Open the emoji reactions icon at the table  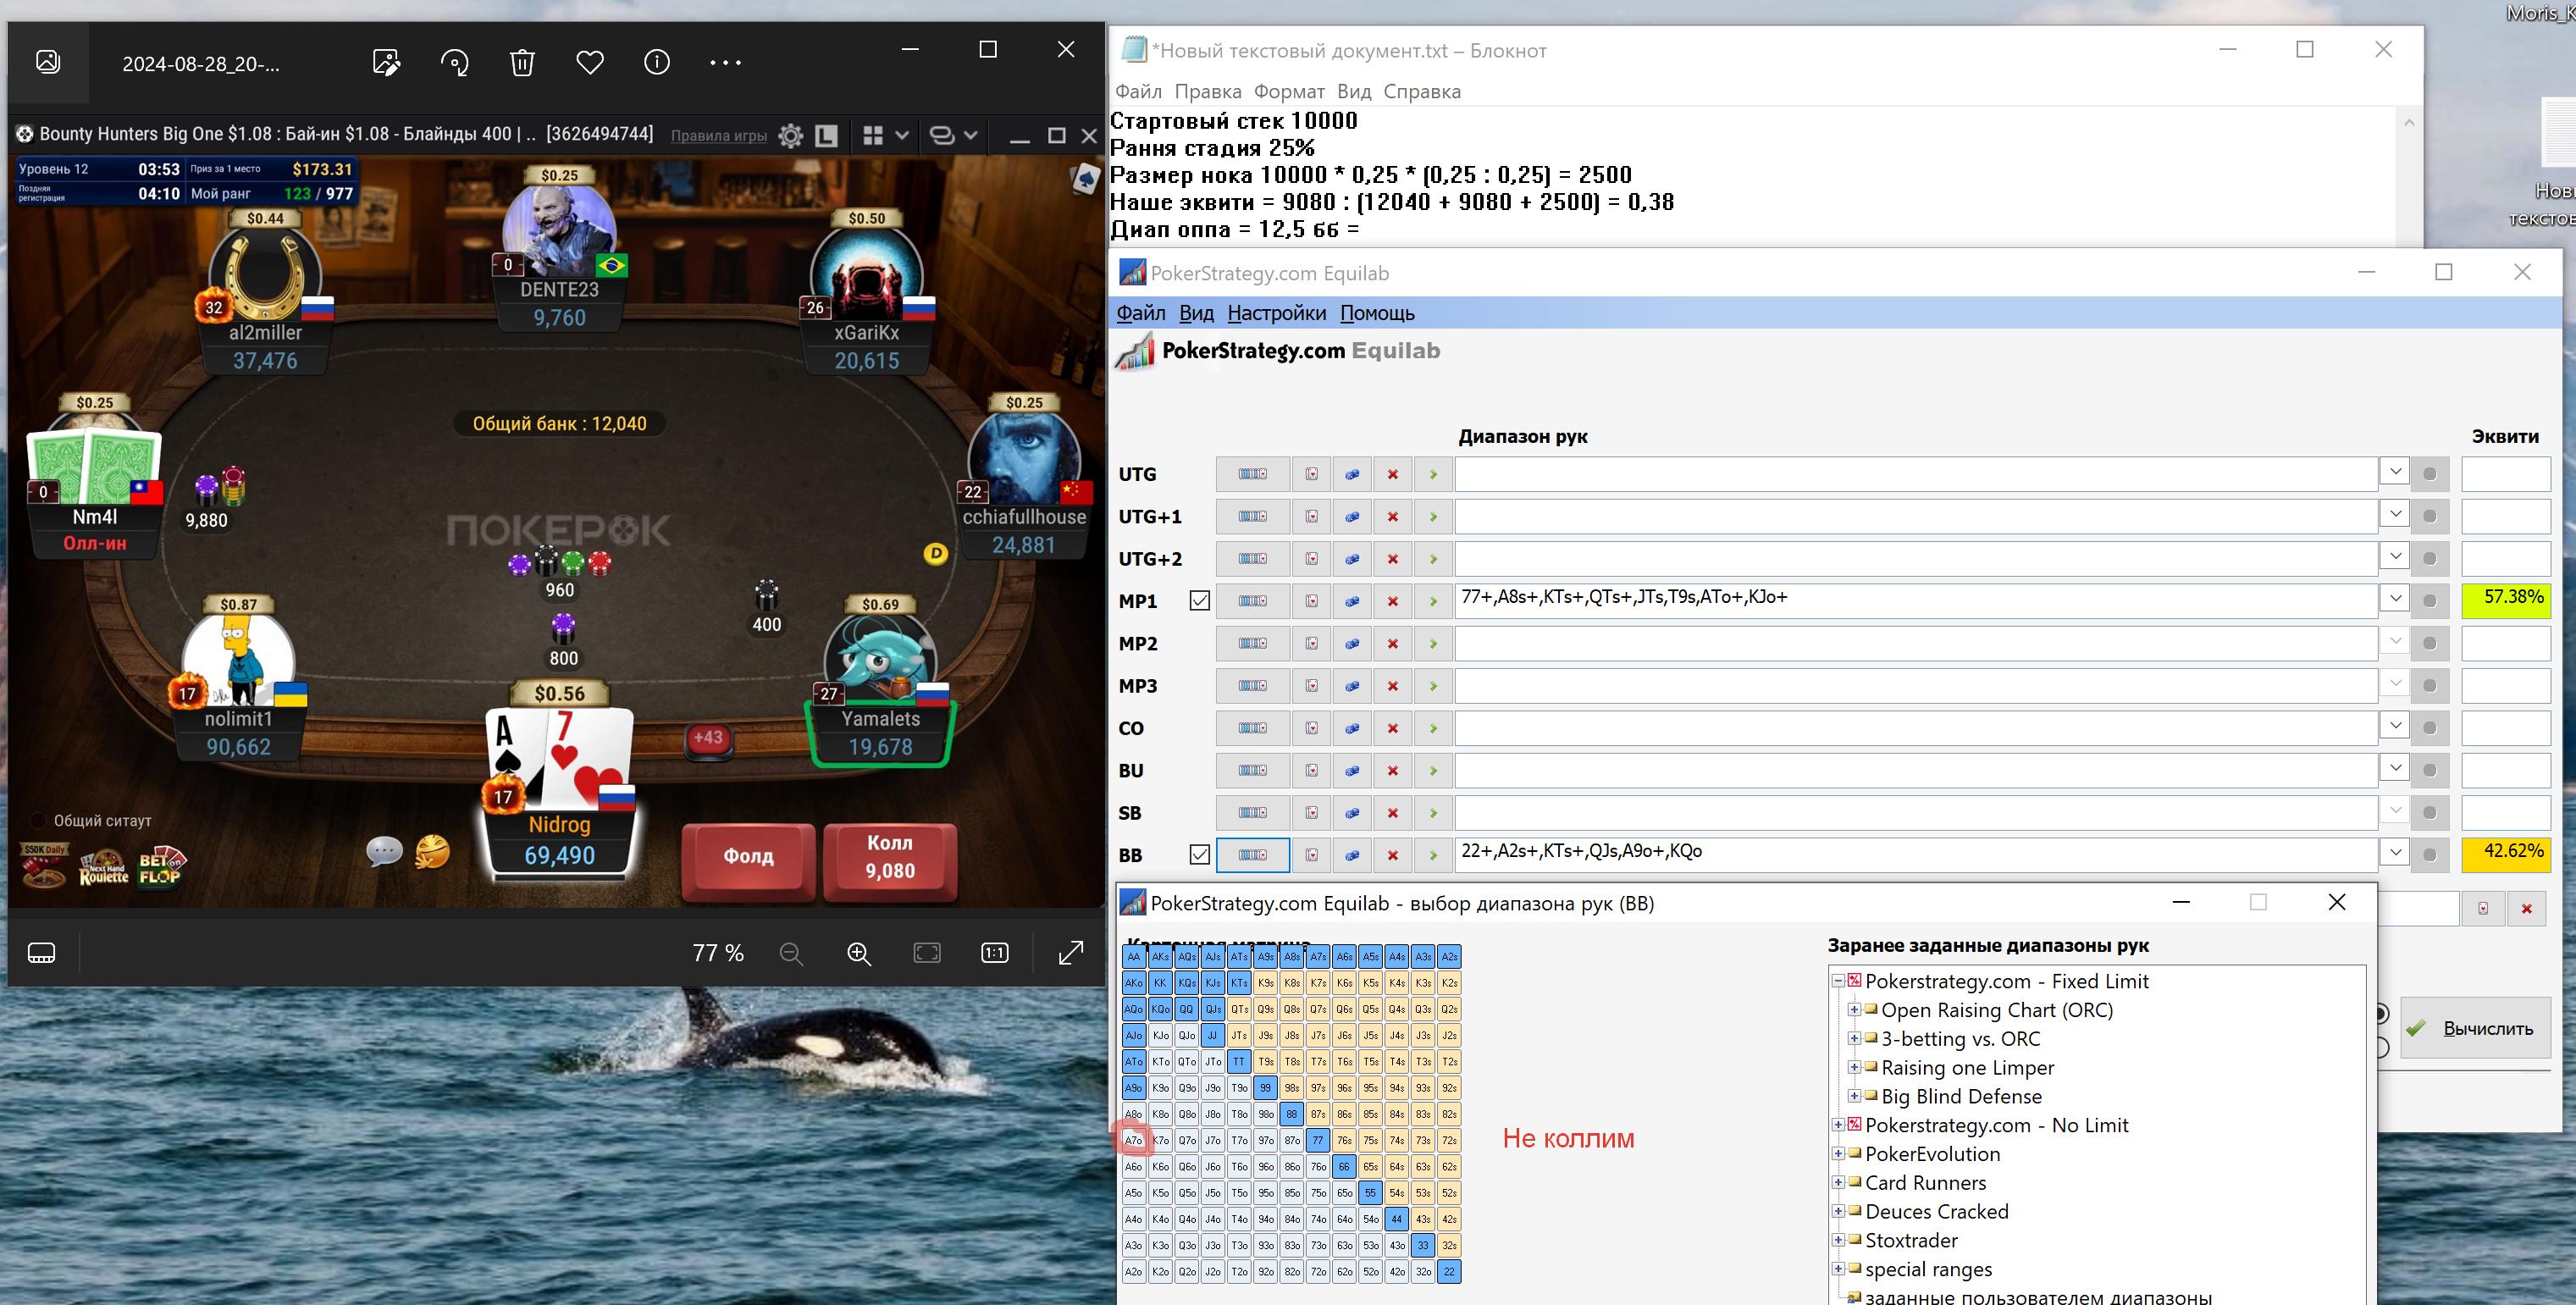pos(432,852)
